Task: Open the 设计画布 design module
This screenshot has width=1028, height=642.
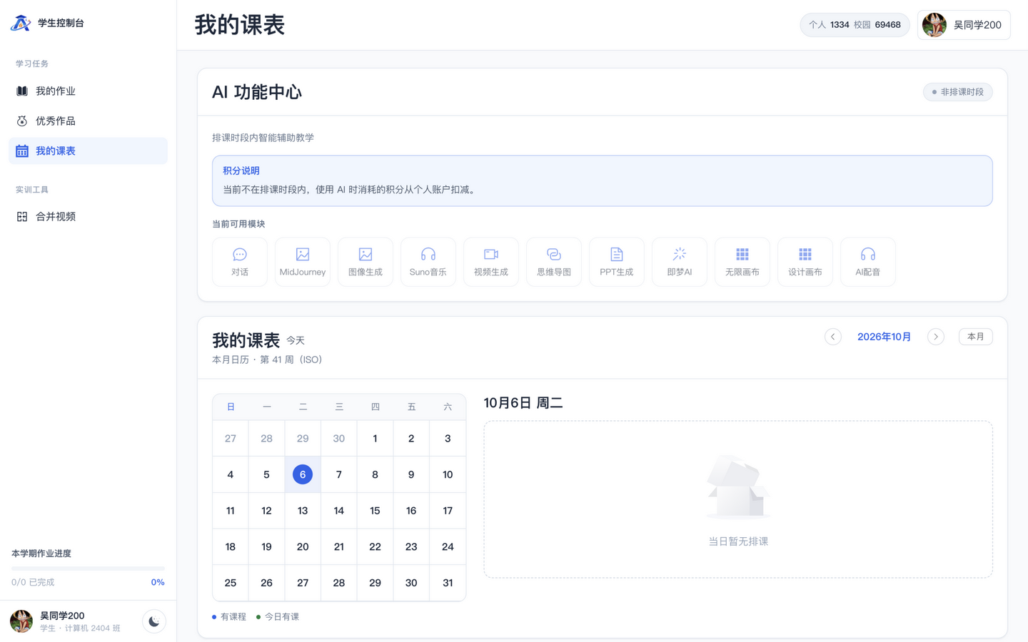Action: [805, 262]
